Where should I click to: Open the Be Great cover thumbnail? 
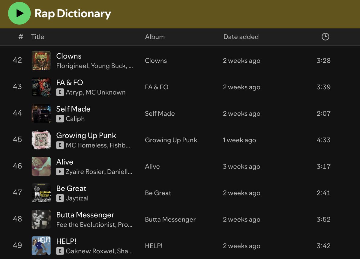[41, 193]
